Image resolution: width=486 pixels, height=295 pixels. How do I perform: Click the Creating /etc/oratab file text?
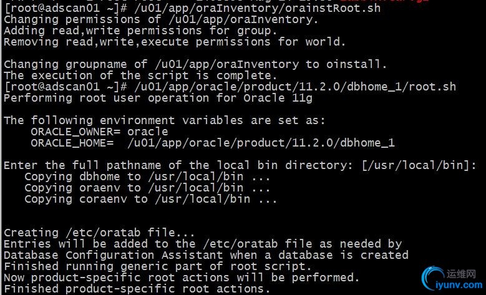tap(99, 233)
